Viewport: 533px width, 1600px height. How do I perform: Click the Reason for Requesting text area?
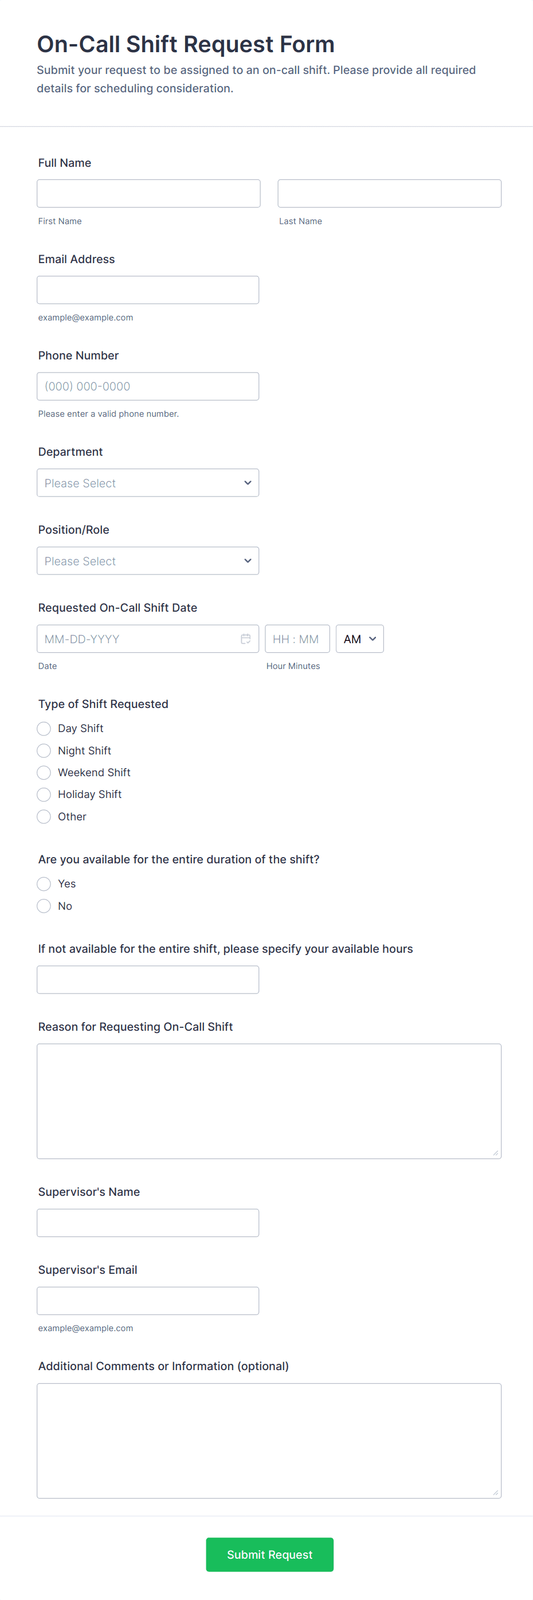pyautogui.click(x=269, y=1101)
